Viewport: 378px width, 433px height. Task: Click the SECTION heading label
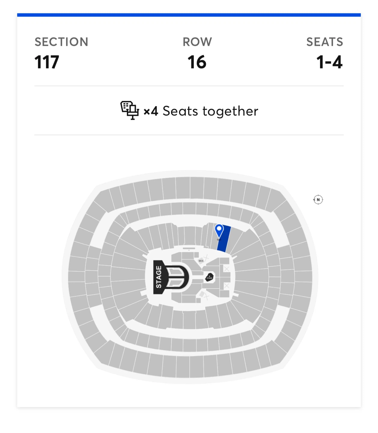(x=61, y=42)
